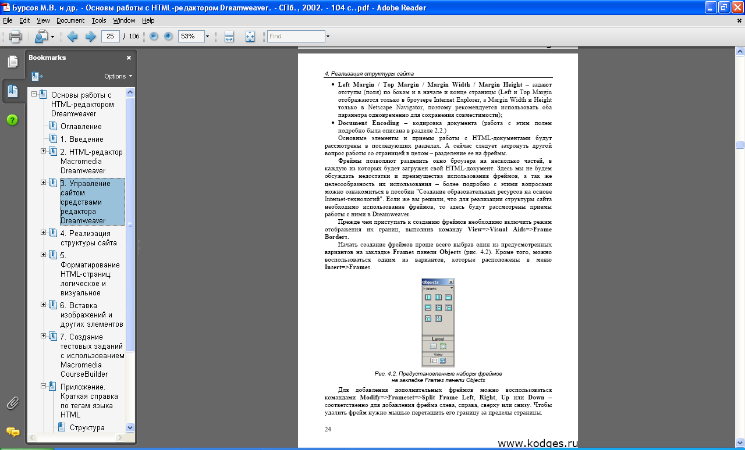Click the zoom in plus button

pyautogui.click(x=168, y=36)
